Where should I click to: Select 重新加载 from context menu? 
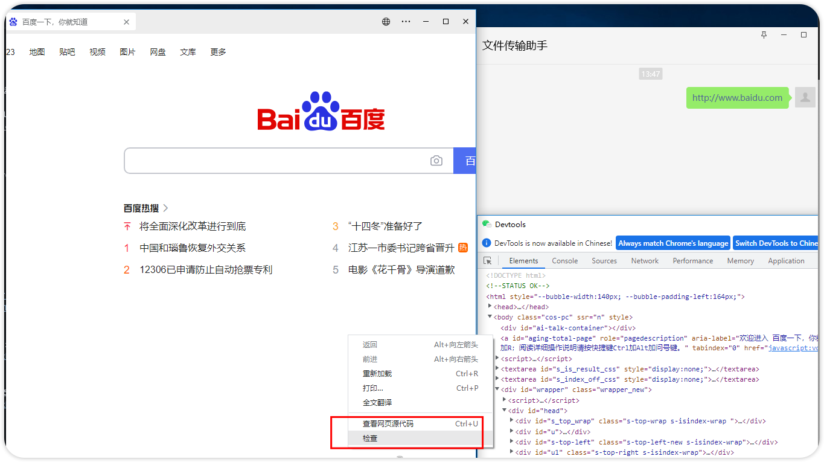[x=421, y=374]
